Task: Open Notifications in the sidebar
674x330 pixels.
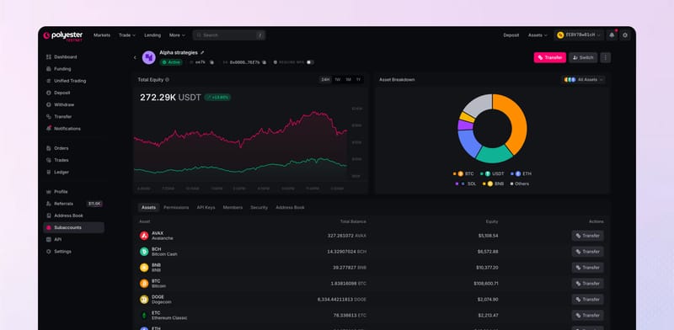Action: [x=73, y=129]
